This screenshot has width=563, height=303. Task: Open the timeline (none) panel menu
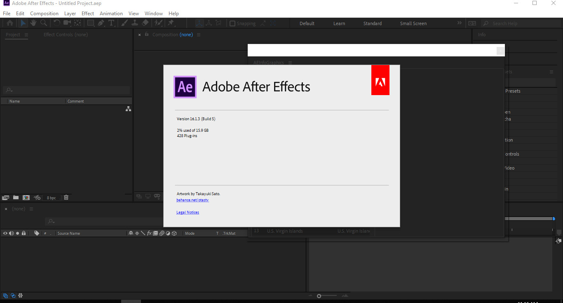point(31,209)
